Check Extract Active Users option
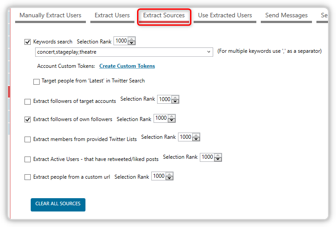Screen dimensions: 336x227 pyautogui.click(x=28, y=159)
